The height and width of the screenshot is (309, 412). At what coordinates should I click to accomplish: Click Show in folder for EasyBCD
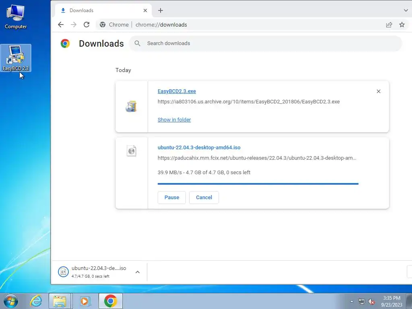tap(174, 120)
